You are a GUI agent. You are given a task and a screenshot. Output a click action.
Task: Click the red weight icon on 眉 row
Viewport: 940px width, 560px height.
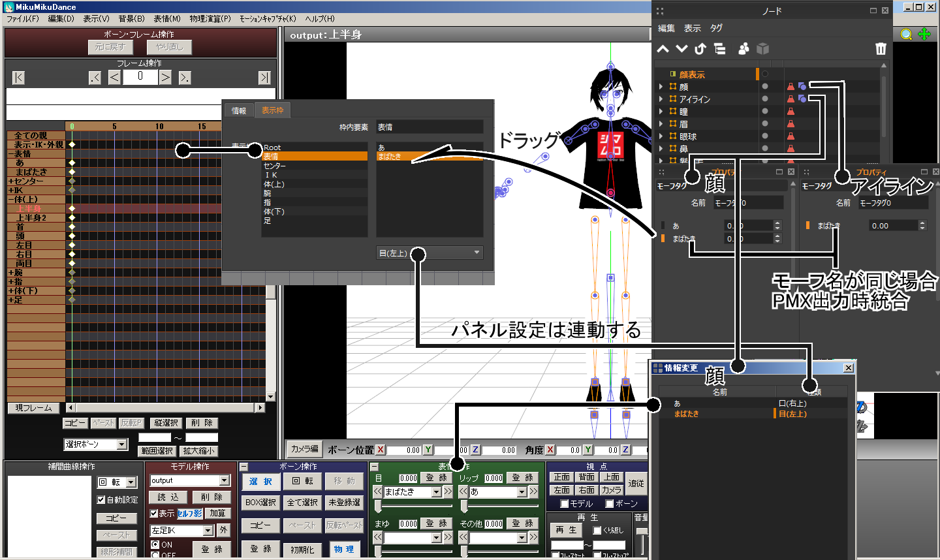[x=791, y=123]
